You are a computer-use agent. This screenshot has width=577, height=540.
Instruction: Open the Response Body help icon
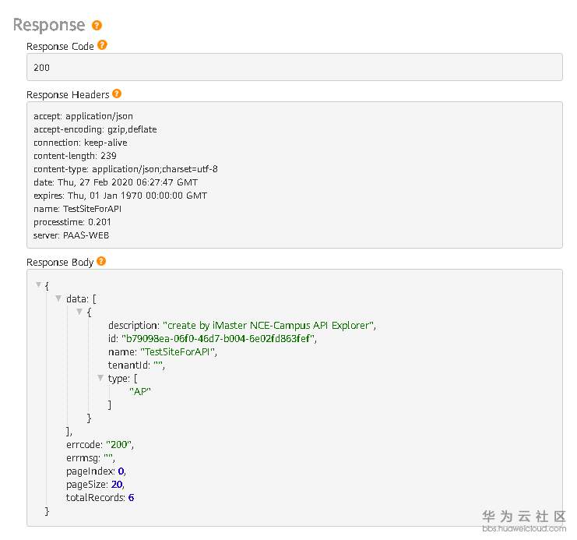(101, 262)
